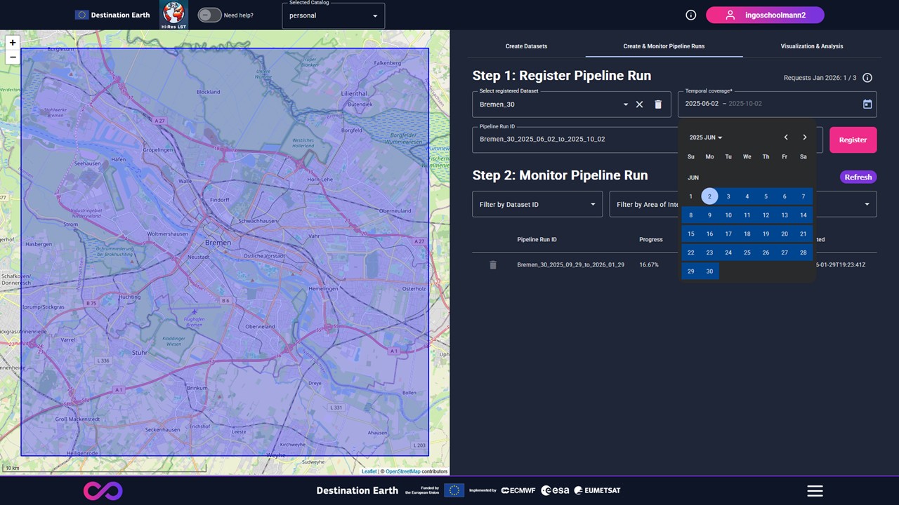Switch to Create Datasets tab
The width and height of the screenshot is (899, 505).
(526, 46)
